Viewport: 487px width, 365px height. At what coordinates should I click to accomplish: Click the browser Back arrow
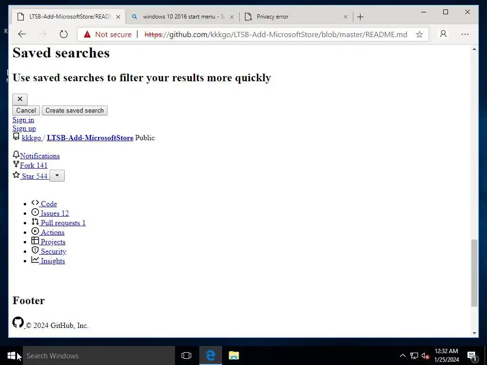point(22,34)
